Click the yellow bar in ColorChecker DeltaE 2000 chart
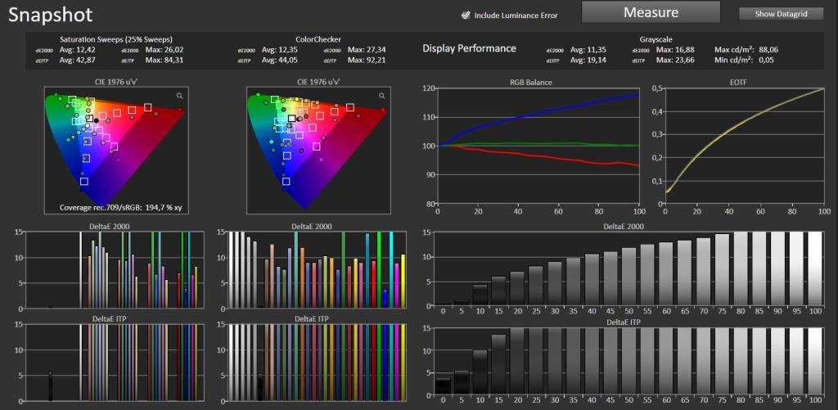 403,282
